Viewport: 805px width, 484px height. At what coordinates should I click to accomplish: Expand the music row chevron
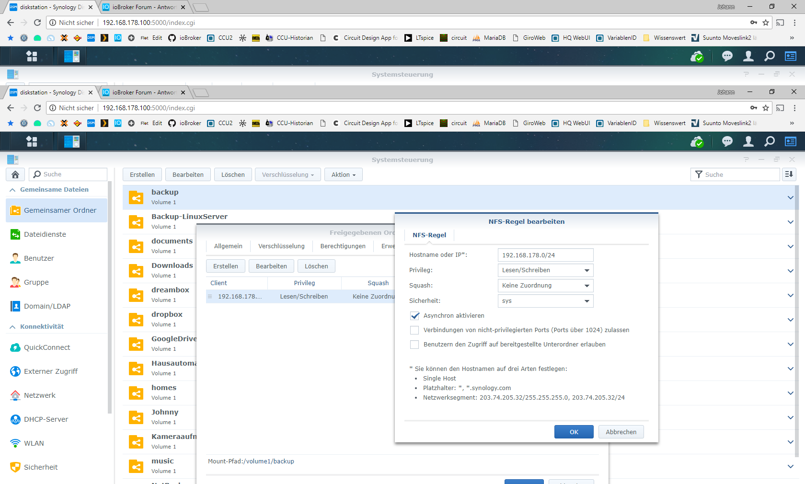pyautogui.click(x=790, y=466)
